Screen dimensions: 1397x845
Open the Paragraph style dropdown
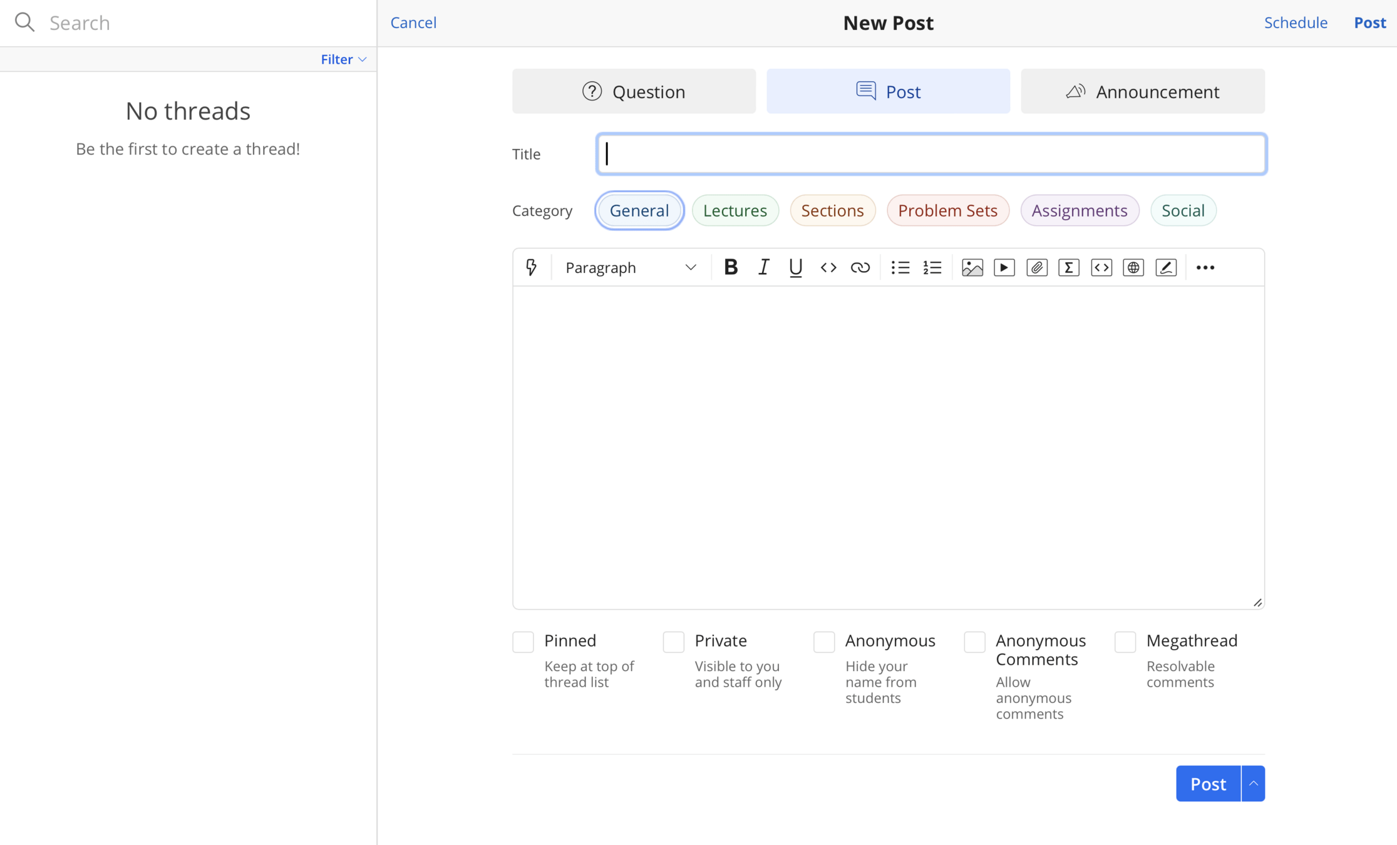click(x=630, y=267)
